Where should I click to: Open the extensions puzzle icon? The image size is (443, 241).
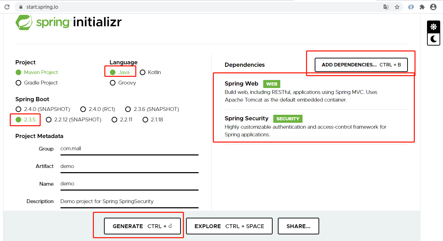[422, 7]
